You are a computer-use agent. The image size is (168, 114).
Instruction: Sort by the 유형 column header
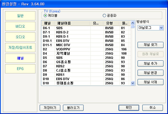111,23
